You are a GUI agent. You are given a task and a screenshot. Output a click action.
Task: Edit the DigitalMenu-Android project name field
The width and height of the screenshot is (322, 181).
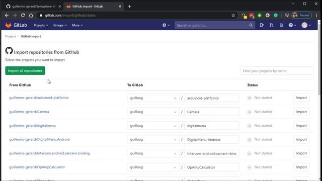(212, 140)
